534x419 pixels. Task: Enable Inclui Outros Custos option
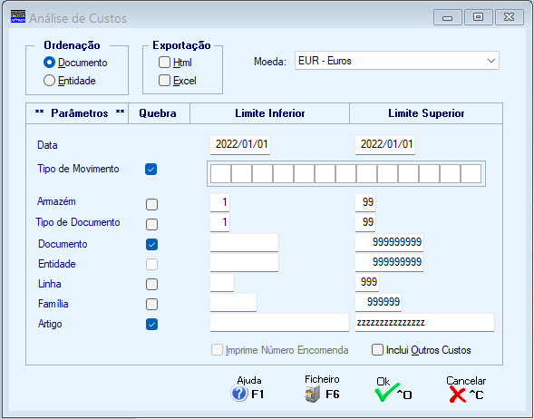tap(377, 350)
